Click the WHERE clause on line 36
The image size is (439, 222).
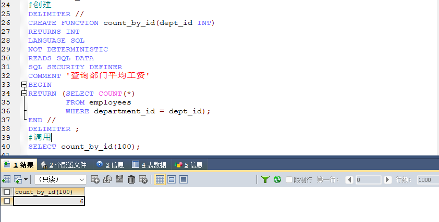click(138, 111)
